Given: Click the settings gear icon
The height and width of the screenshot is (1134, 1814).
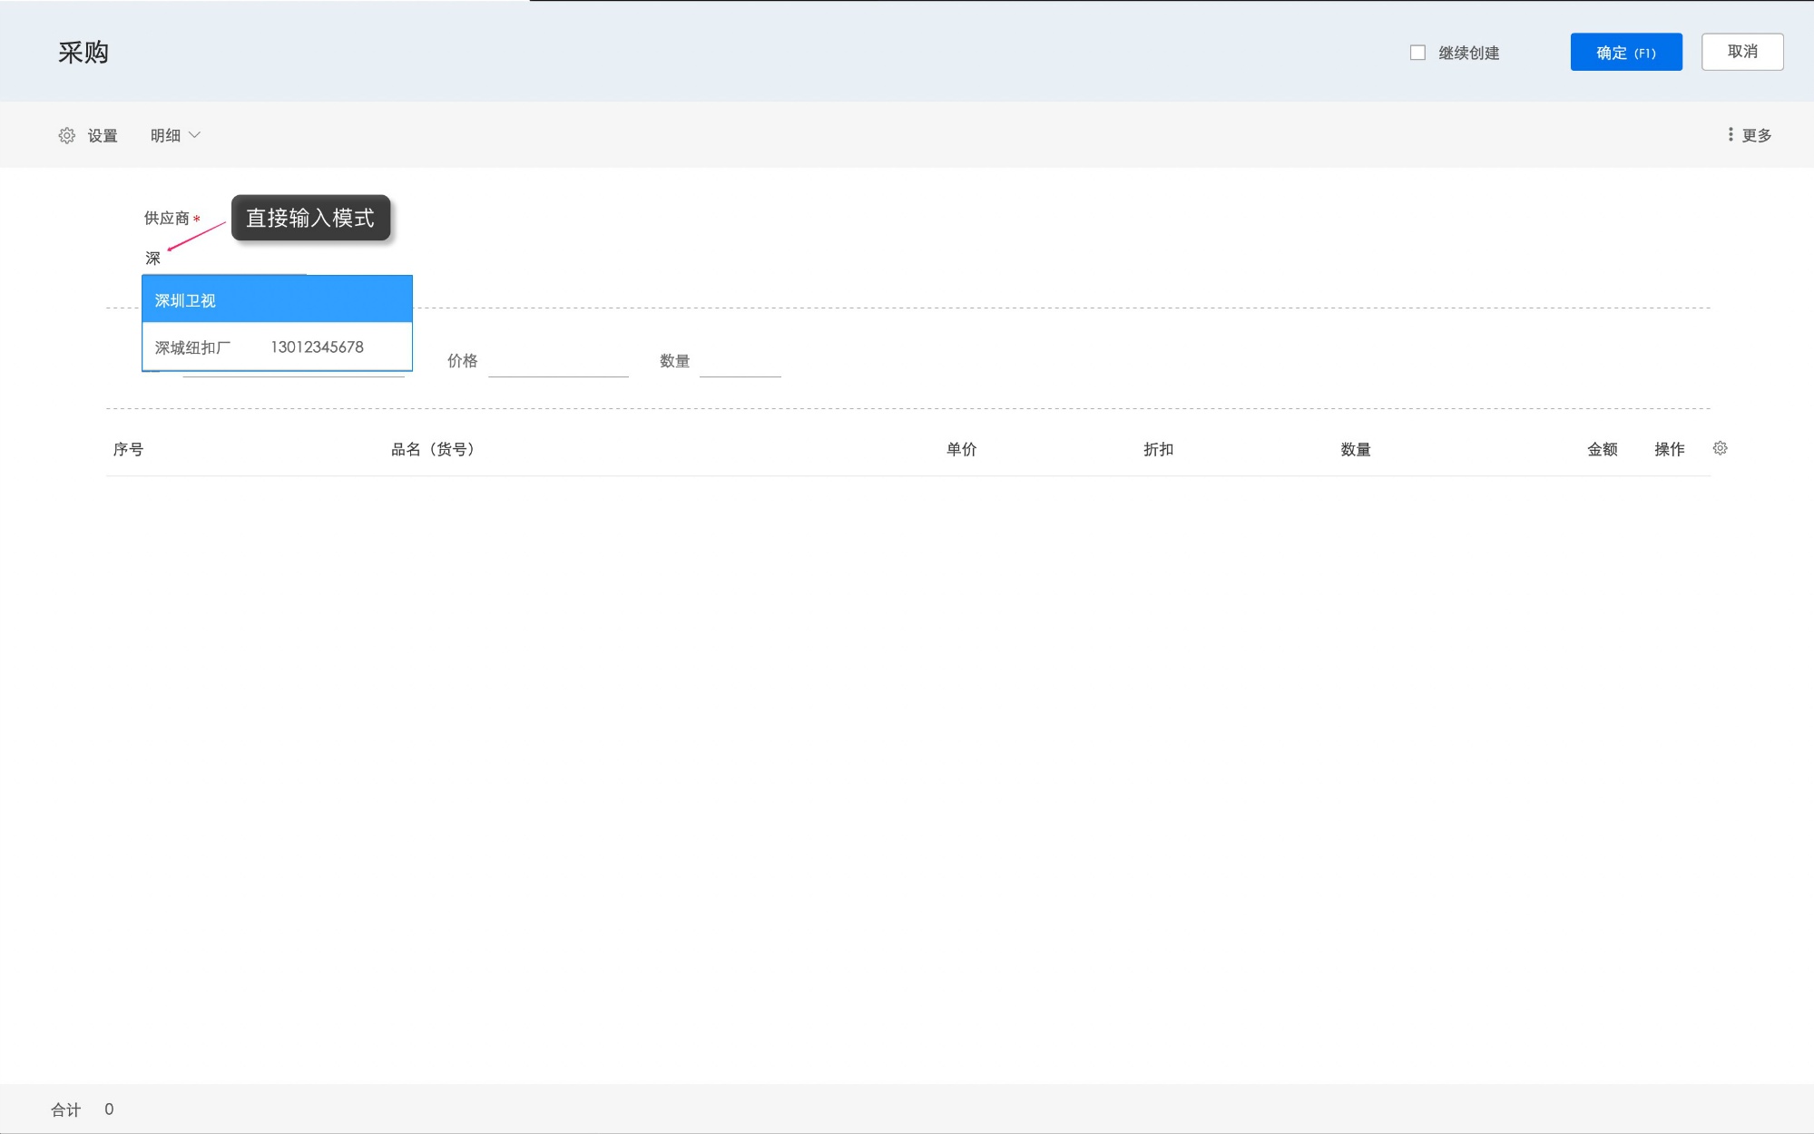Looking at the screenshot, I should (67, 135).
